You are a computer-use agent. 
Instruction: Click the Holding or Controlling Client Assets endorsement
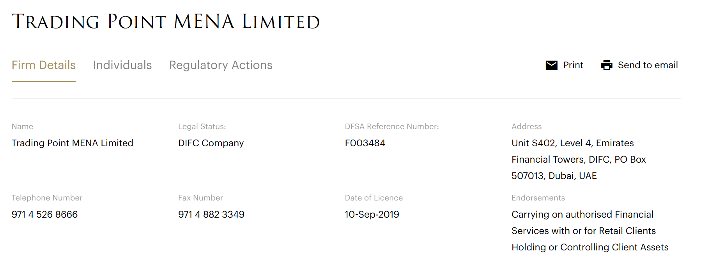(590, 247)
